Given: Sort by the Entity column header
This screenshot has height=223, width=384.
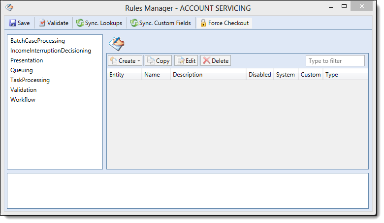Looking at the screenshot, I should [x=124, y=75].
